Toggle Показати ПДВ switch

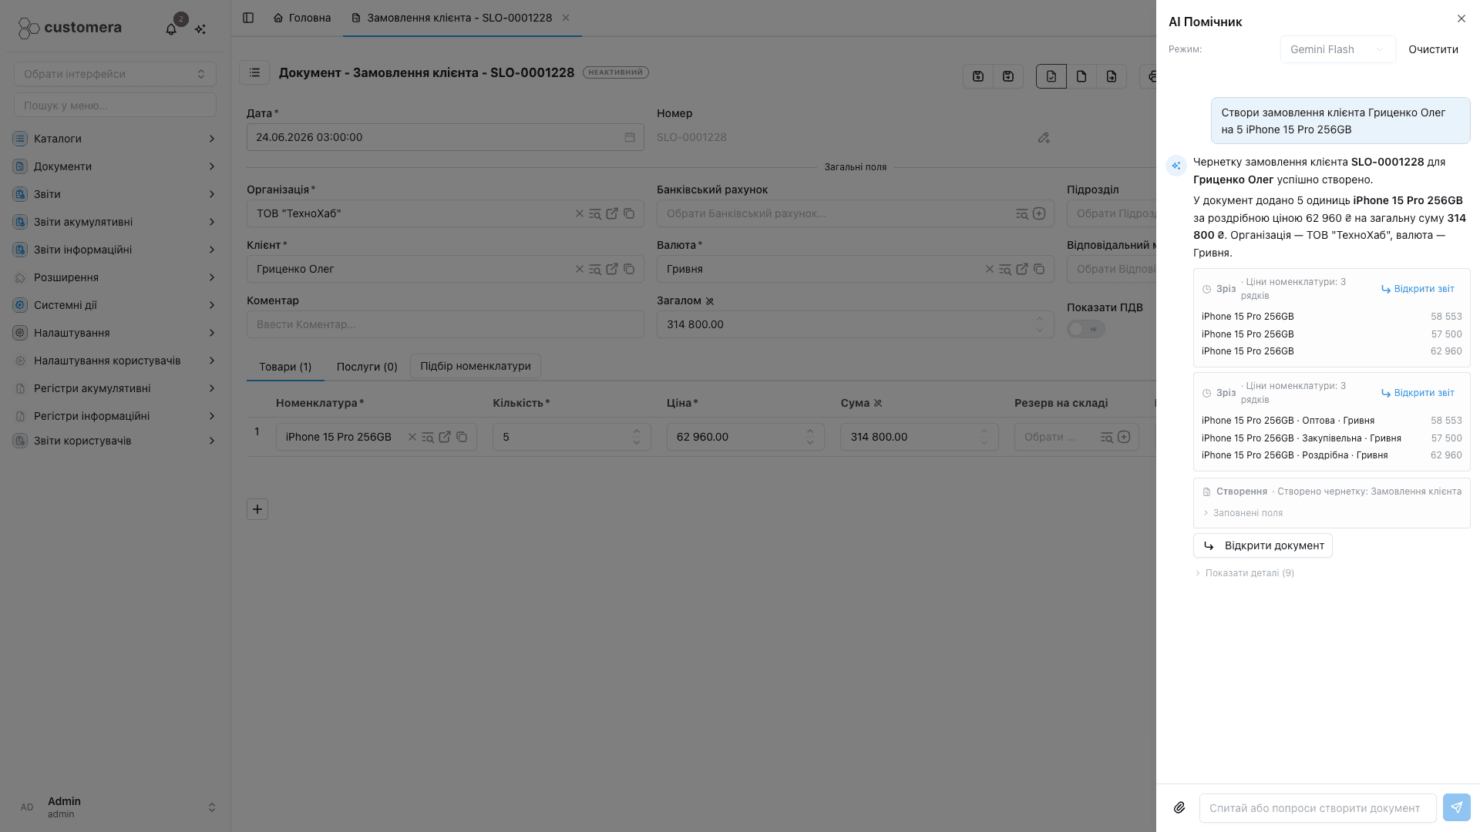pyautogui.click(x=1086, y=329)
